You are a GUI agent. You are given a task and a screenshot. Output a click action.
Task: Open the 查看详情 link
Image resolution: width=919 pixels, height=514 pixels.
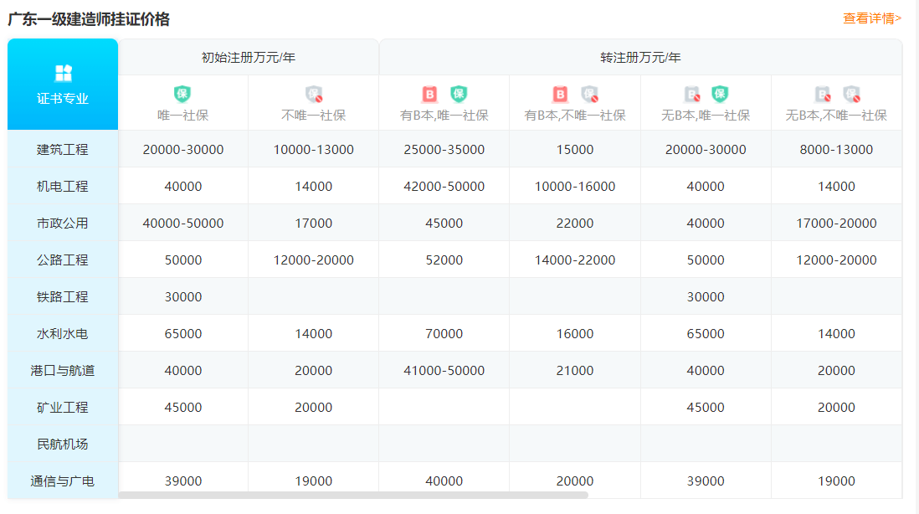point(871,18)
